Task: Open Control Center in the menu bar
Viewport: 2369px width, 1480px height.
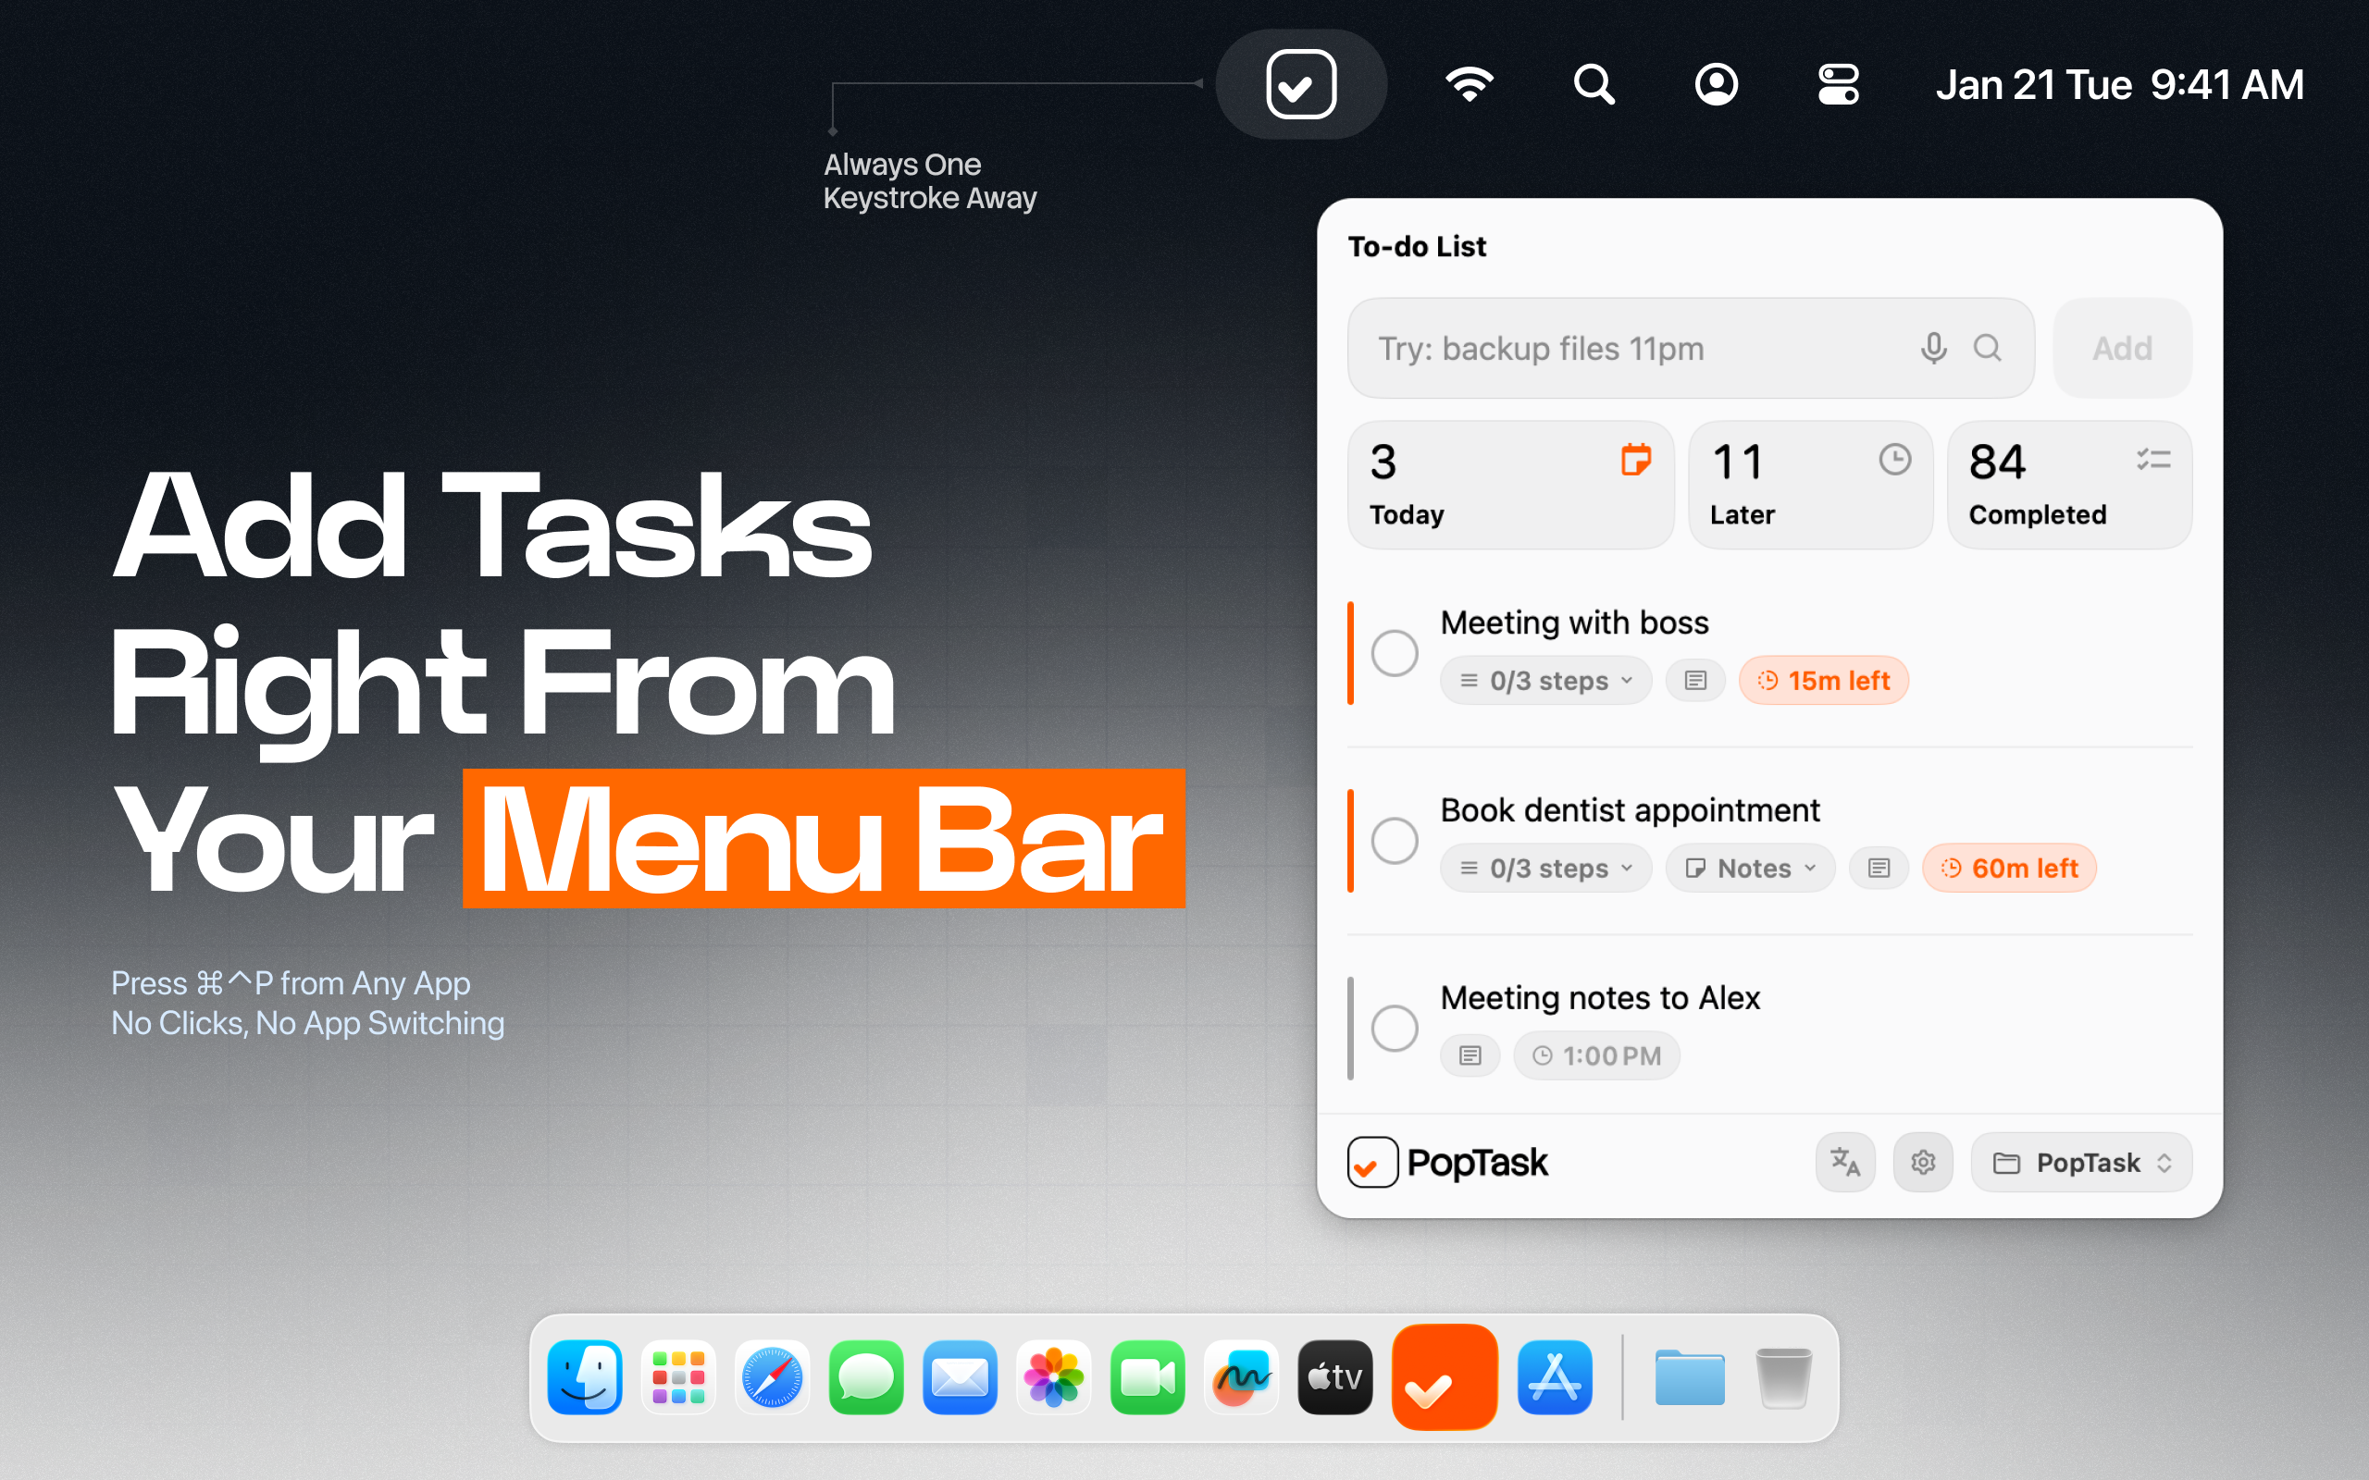Action: click(x=1839, y=84)
